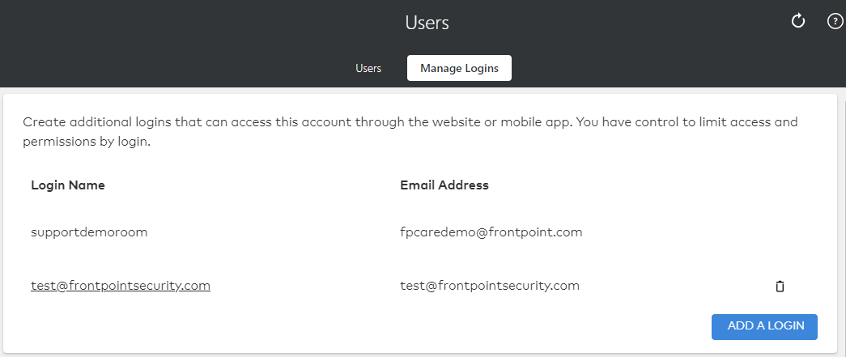
Task: Switch to the Users tab
Action: click(x=368, y=69)
